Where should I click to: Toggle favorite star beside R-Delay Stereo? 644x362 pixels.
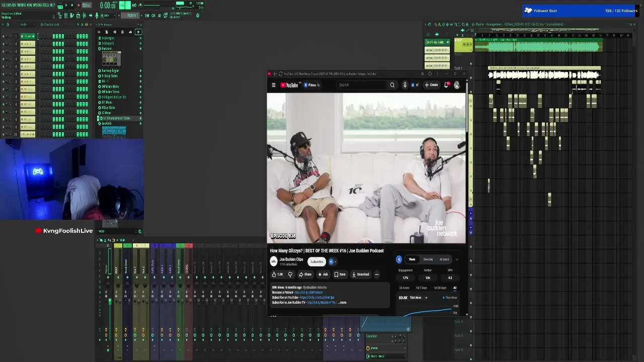[x=140, y=76]
